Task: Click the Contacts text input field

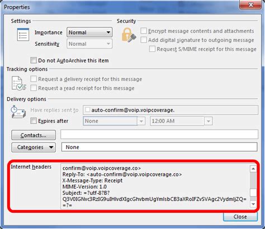Action: 159,134
